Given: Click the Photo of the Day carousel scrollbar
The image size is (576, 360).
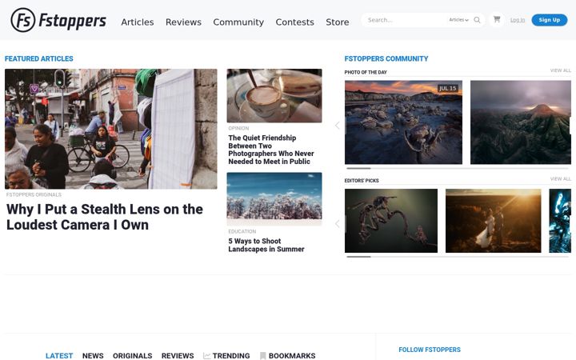Looking at the screenshot, I should tap(458, 168).
